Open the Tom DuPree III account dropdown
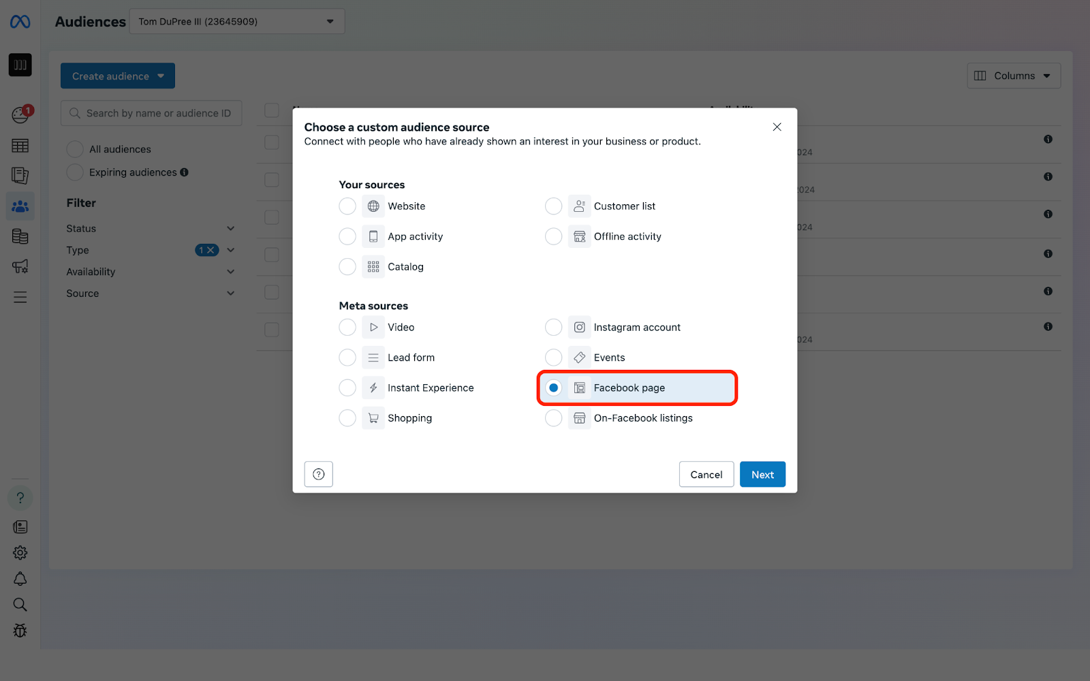 [x=237, y=21]
